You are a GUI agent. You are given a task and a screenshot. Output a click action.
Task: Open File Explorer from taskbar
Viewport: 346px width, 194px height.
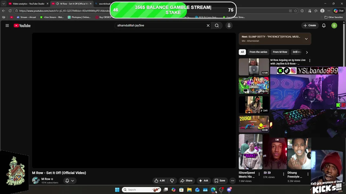(x=189, y=190)
